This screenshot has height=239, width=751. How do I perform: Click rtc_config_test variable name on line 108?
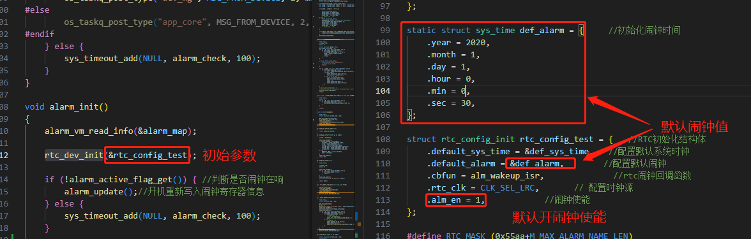click(557, 139)
